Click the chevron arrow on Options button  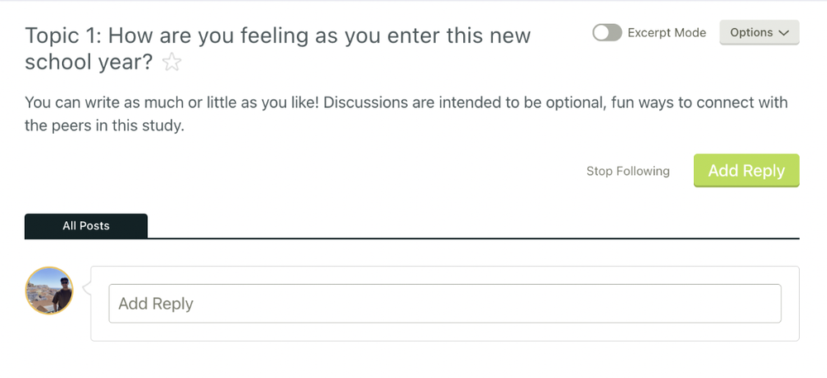point(784,33)
